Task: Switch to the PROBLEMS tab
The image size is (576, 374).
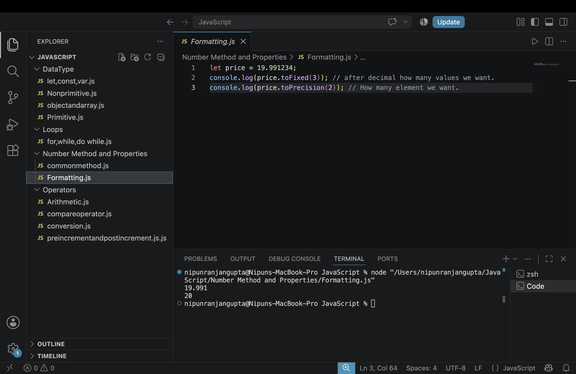Action: coord(201,259)
